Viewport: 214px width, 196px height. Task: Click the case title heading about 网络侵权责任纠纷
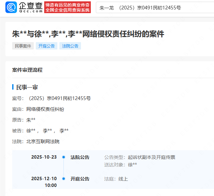tap(88, 34)
